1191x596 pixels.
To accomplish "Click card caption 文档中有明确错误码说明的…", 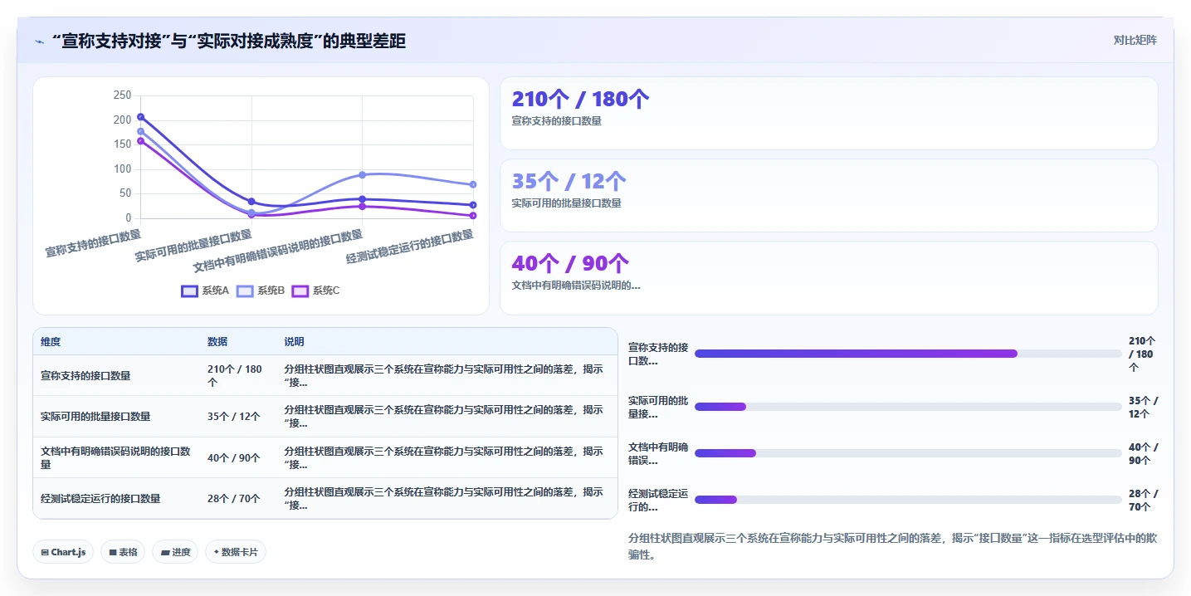I will click(576, 285).
